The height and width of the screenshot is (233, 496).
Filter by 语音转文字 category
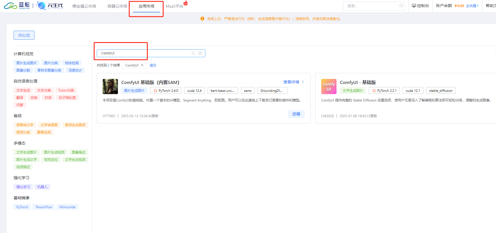[x=25, y=125]
